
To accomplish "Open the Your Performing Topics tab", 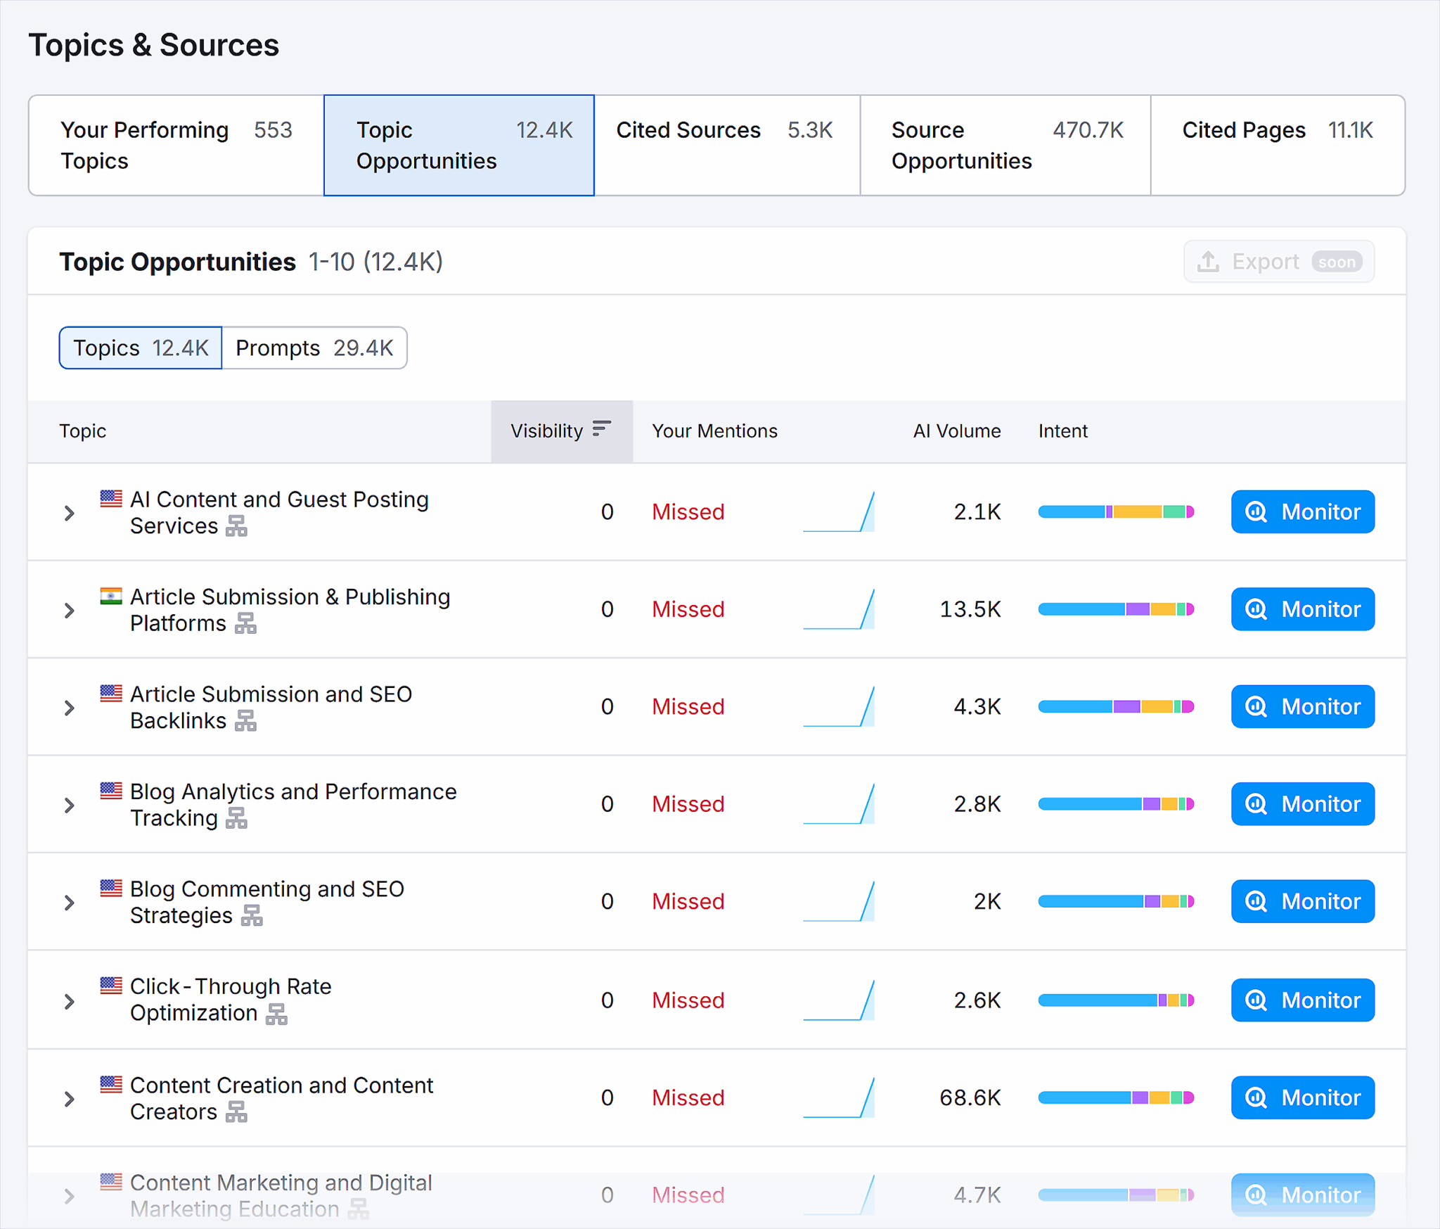I will click(x=176, y=145).
